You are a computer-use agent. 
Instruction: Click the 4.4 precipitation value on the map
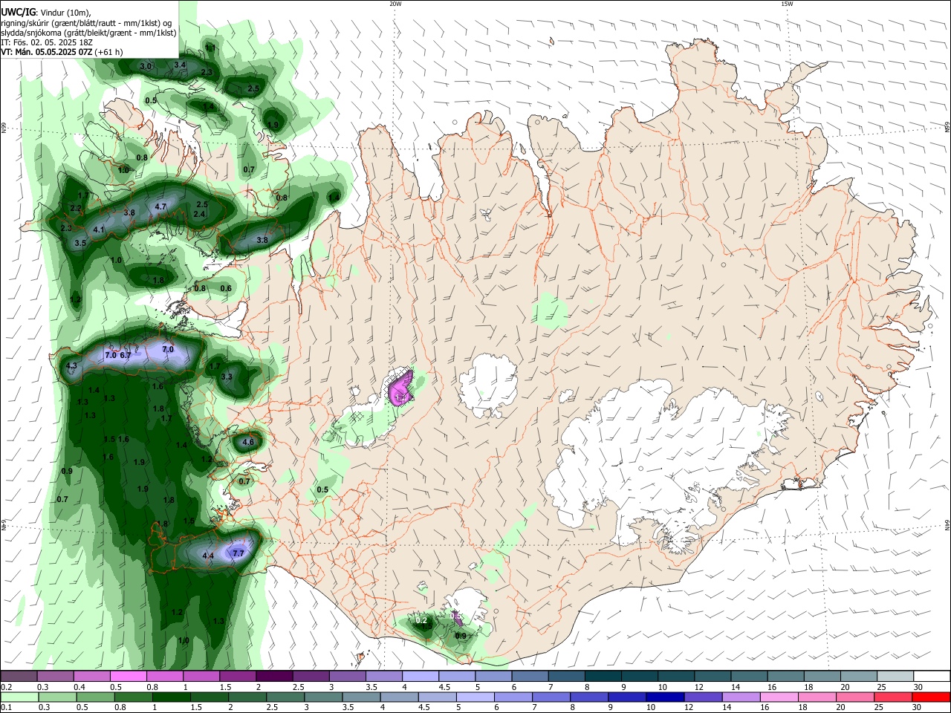pos(209,556)
